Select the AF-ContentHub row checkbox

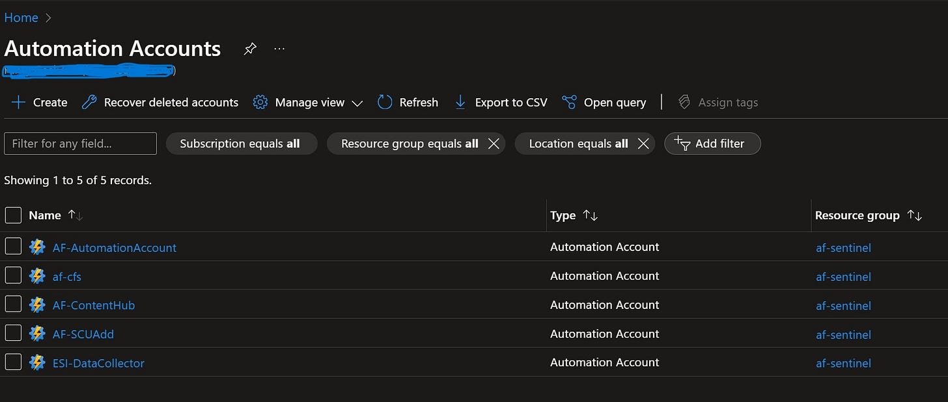[13, 304]
